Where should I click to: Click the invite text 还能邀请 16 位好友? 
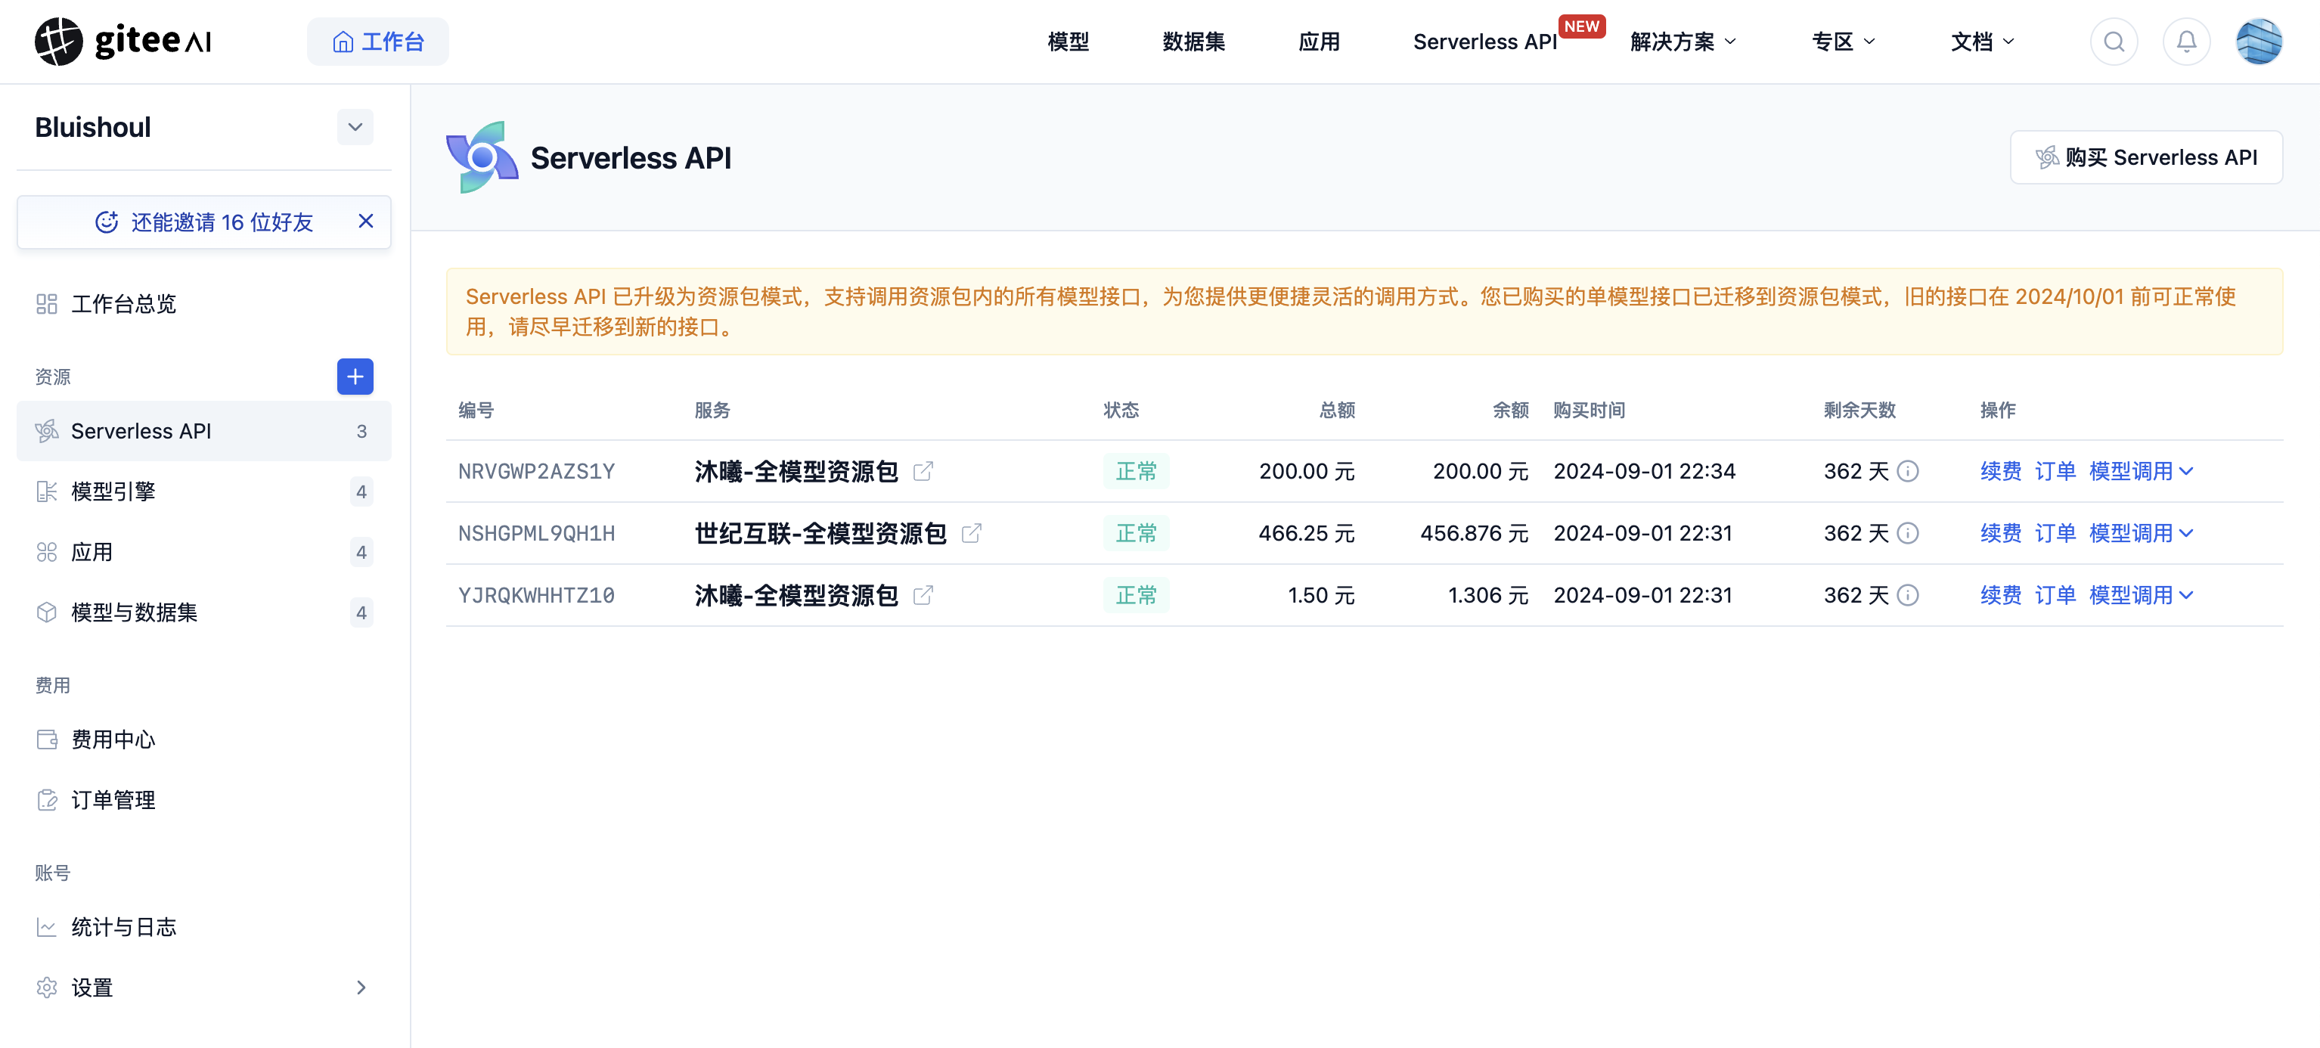pyautogui.click(x=222, y=222)
